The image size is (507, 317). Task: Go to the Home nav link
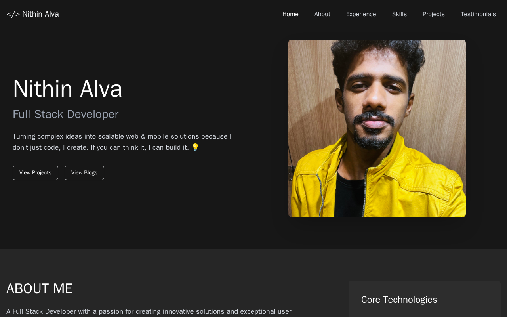(290, 14)
